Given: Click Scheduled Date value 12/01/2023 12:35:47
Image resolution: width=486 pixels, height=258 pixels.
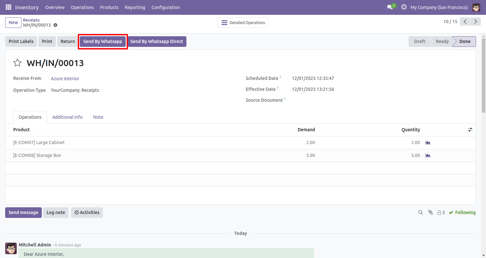Looking at the screenshot, I should [313, 78].
